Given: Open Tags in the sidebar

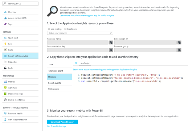Looking at the screenshot, I should [x=20, y=24].
